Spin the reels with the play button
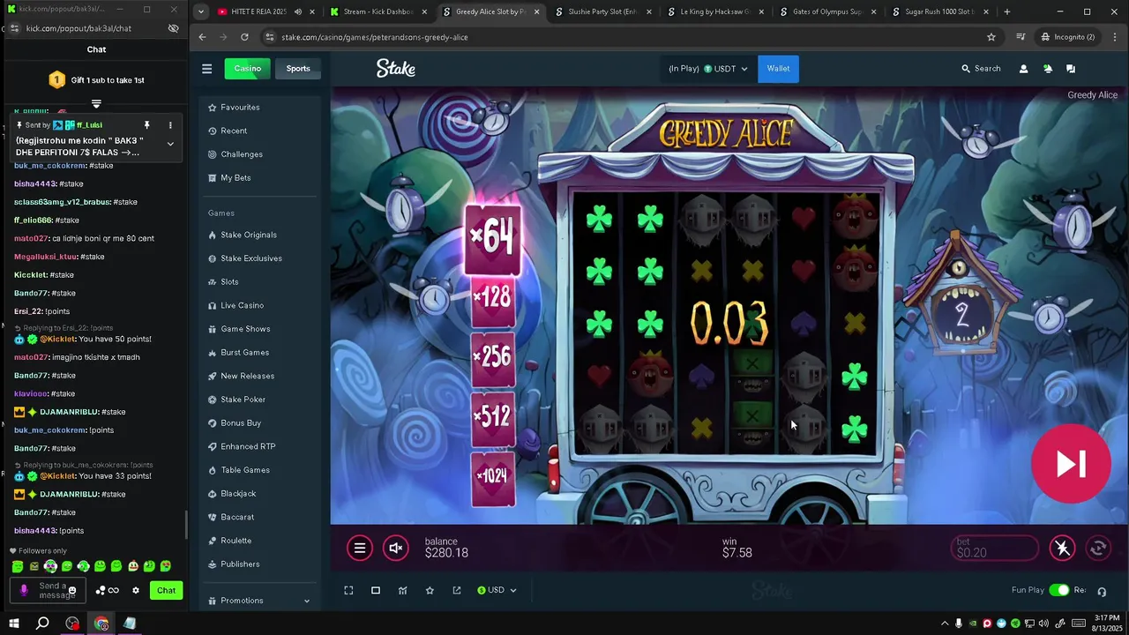Screen dimensions: 1129x635 [1071, 464]
